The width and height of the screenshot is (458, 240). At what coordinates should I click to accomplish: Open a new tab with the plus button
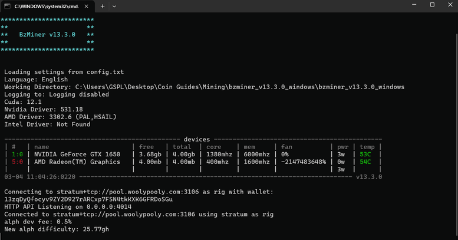(103, 6)
